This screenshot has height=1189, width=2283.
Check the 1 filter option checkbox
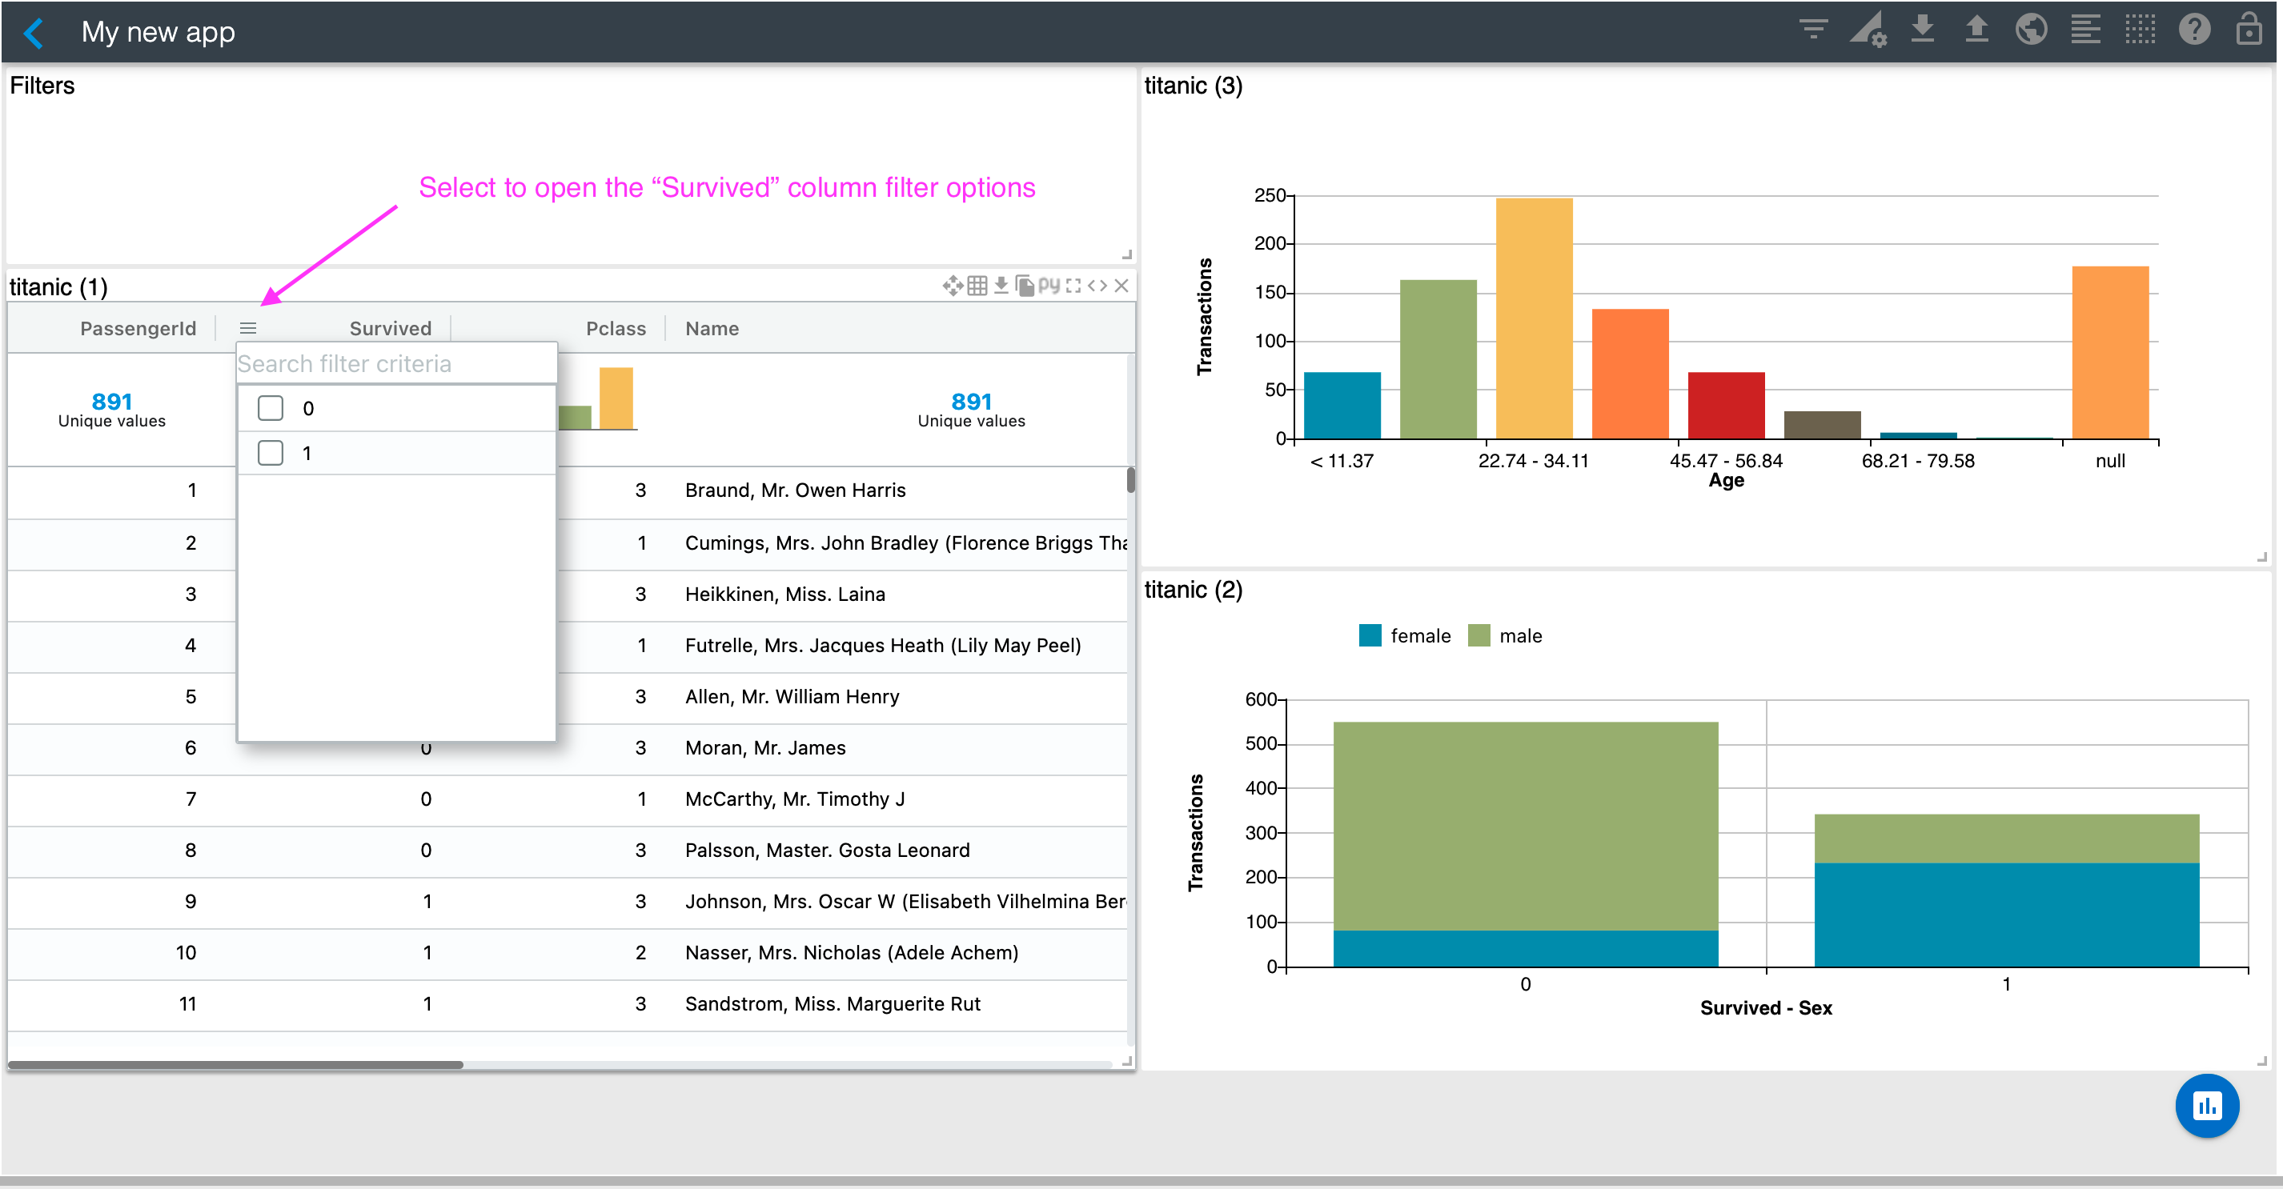(x=271, y=454)
